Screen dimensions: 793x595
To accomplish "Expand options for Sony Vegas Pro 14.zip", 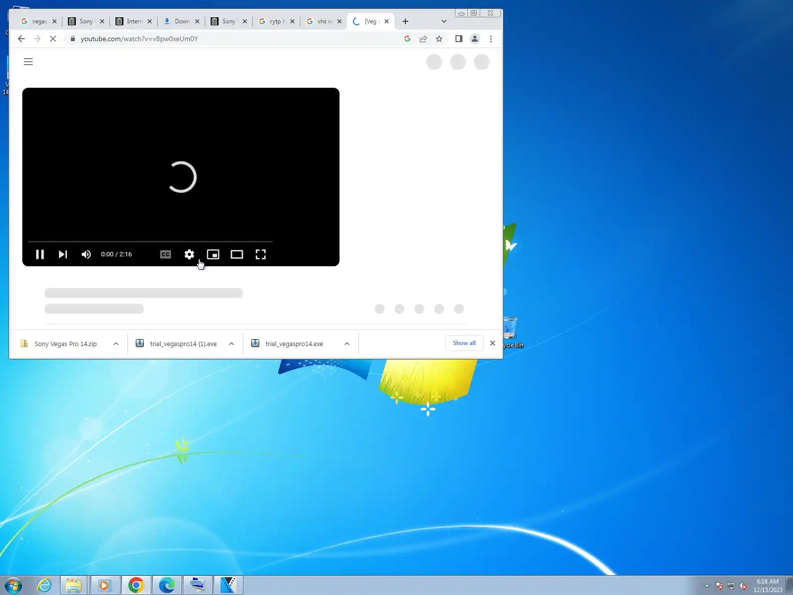I will [116, 344].
